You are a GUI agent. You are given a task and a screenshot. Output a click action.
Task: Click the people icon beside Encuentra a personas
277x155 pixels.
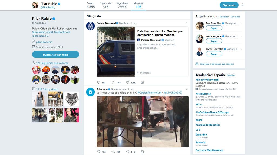coord(197,64)
